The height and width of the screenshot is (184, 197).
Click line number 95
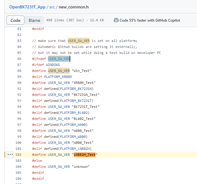19,113
